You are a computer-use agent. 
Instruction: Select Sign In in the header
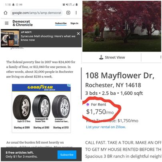(74, 23)
